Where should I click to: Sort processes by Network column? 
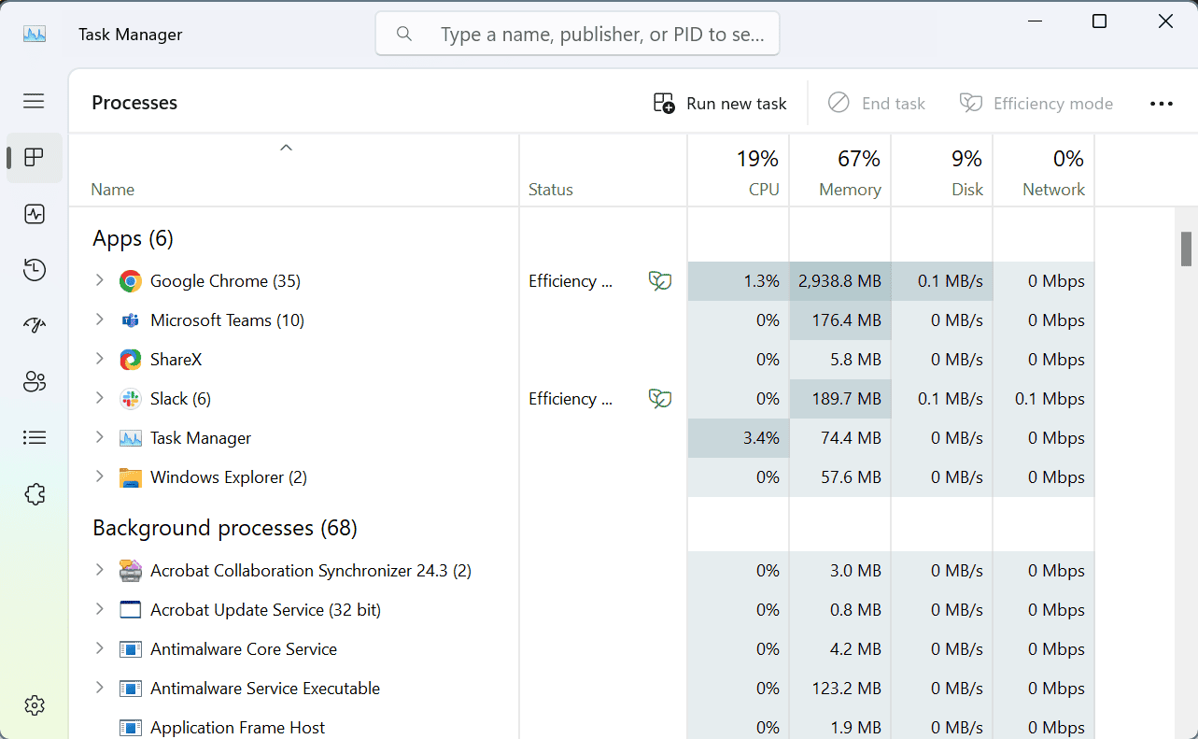(x=1044, y=171)
